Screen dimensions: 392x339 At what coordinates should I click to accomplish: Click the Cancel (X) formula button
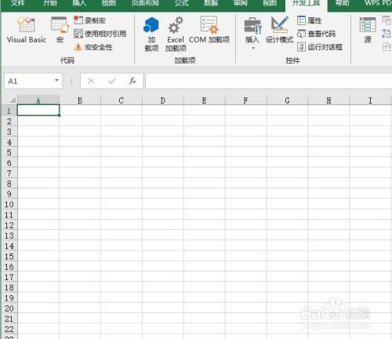click(91, 81)
